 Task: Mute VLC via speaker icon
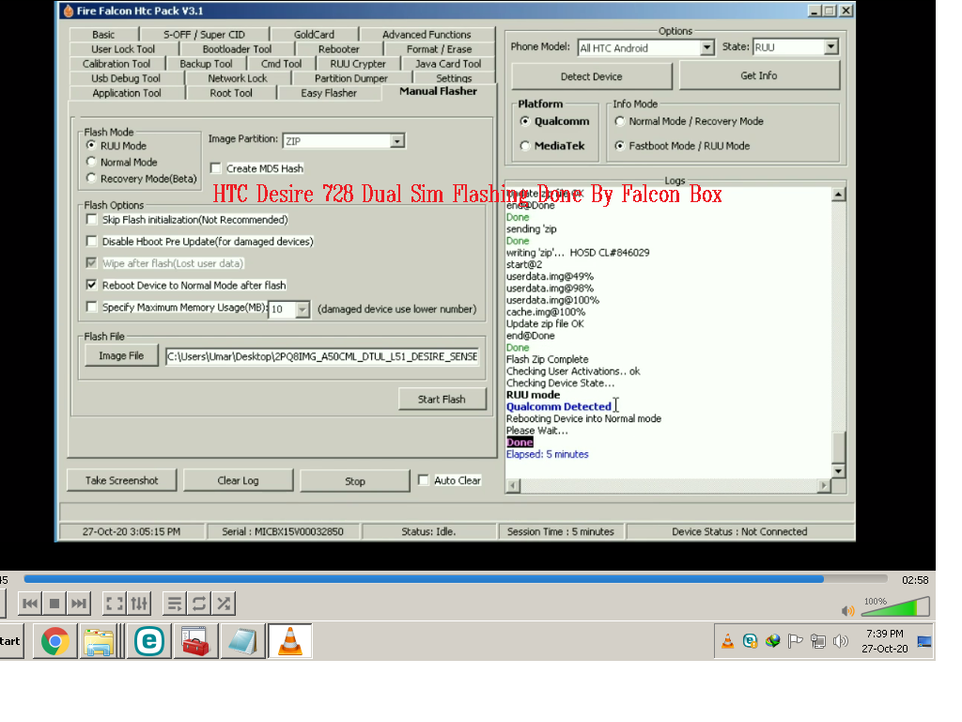848,610
